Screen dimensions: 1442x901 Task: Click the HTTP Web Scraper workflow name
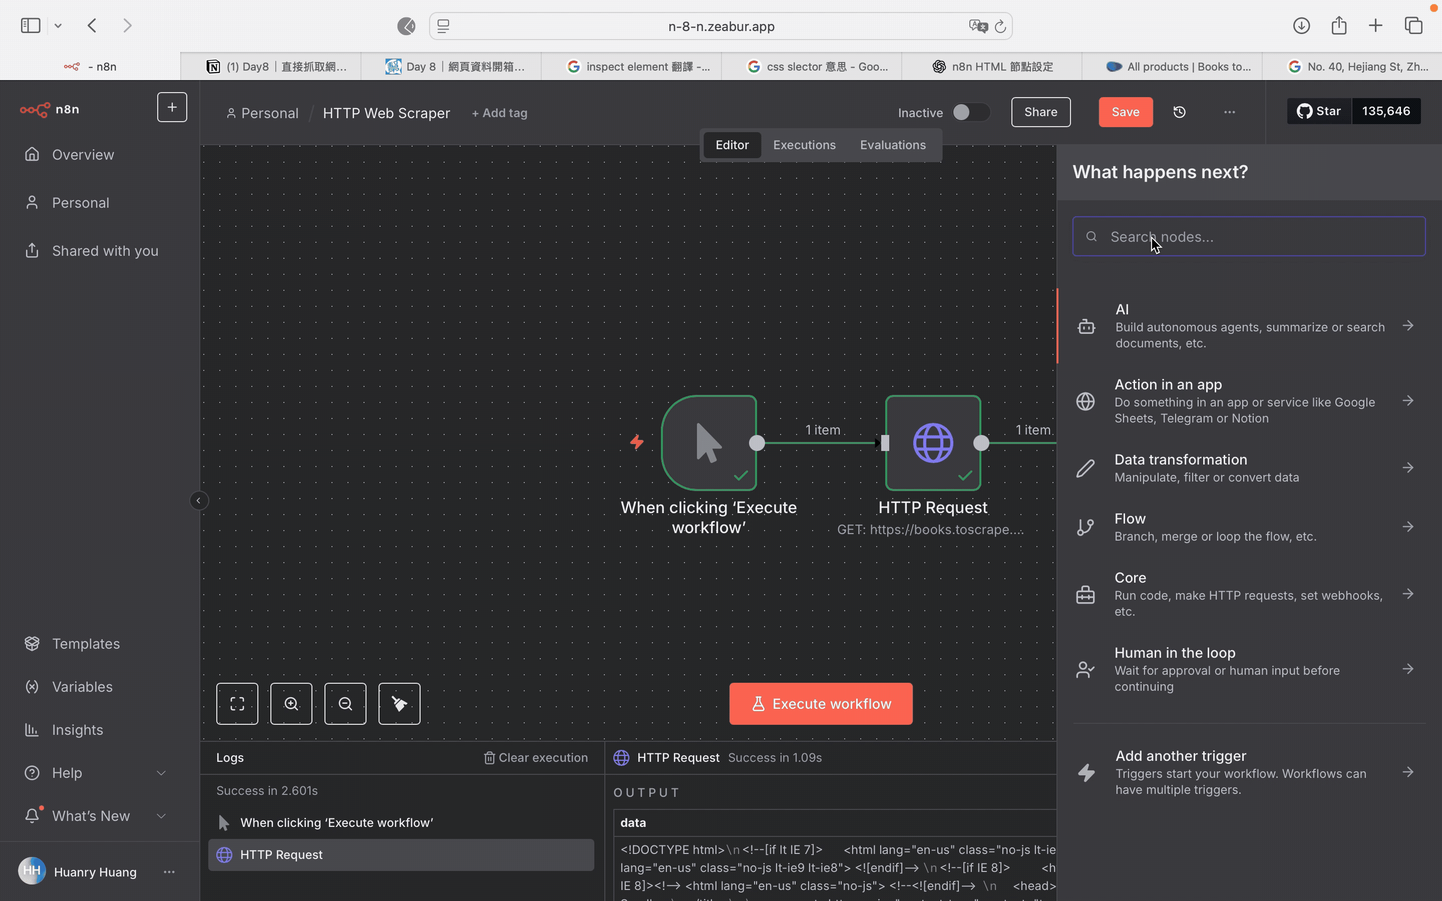tap(386, 113)
